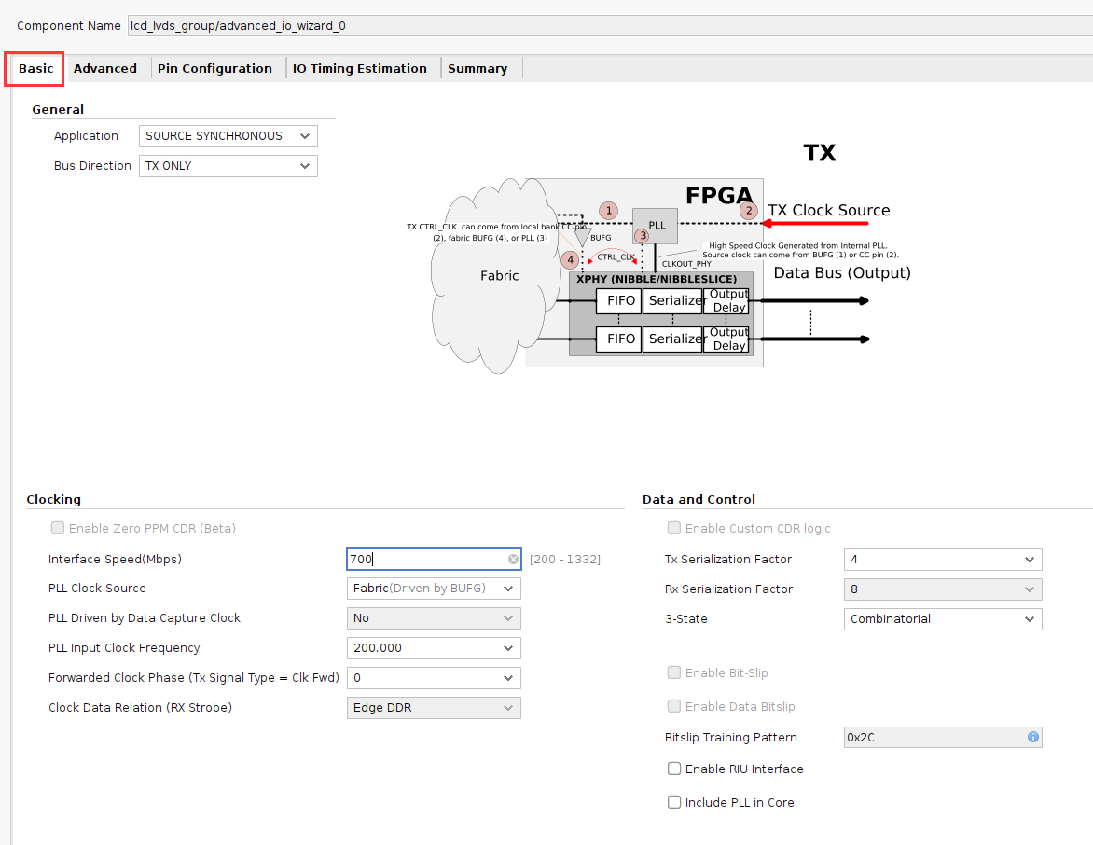This screenshot has width=1093, height=845.
Task: Open the IO Timing Estimation tab
Action: 360,68
